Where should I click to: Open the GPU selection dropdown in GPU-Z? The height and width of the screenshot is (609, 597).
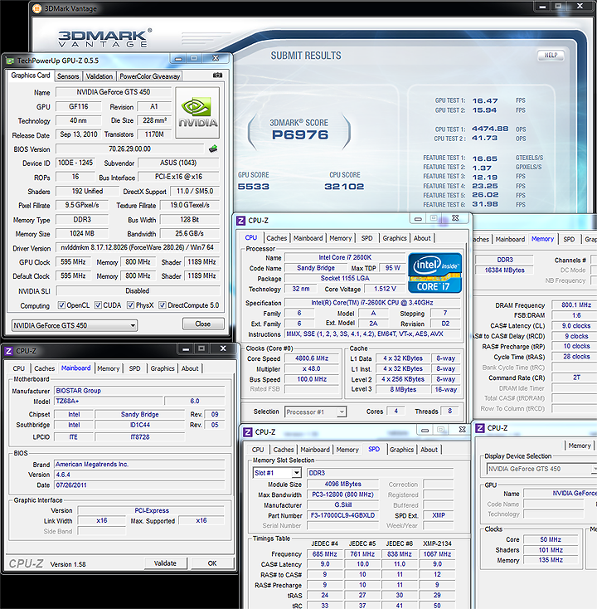(75, 325)
